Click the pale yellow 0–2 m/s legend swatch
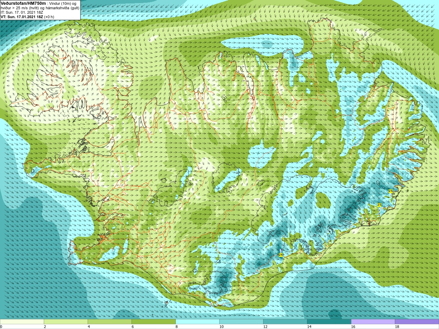Screen dimensions: 439x329 (x=22, y=322)
